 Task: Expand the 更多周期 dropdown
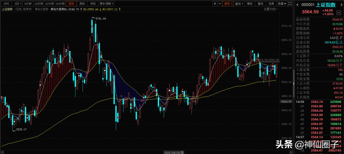pos(106,4)
